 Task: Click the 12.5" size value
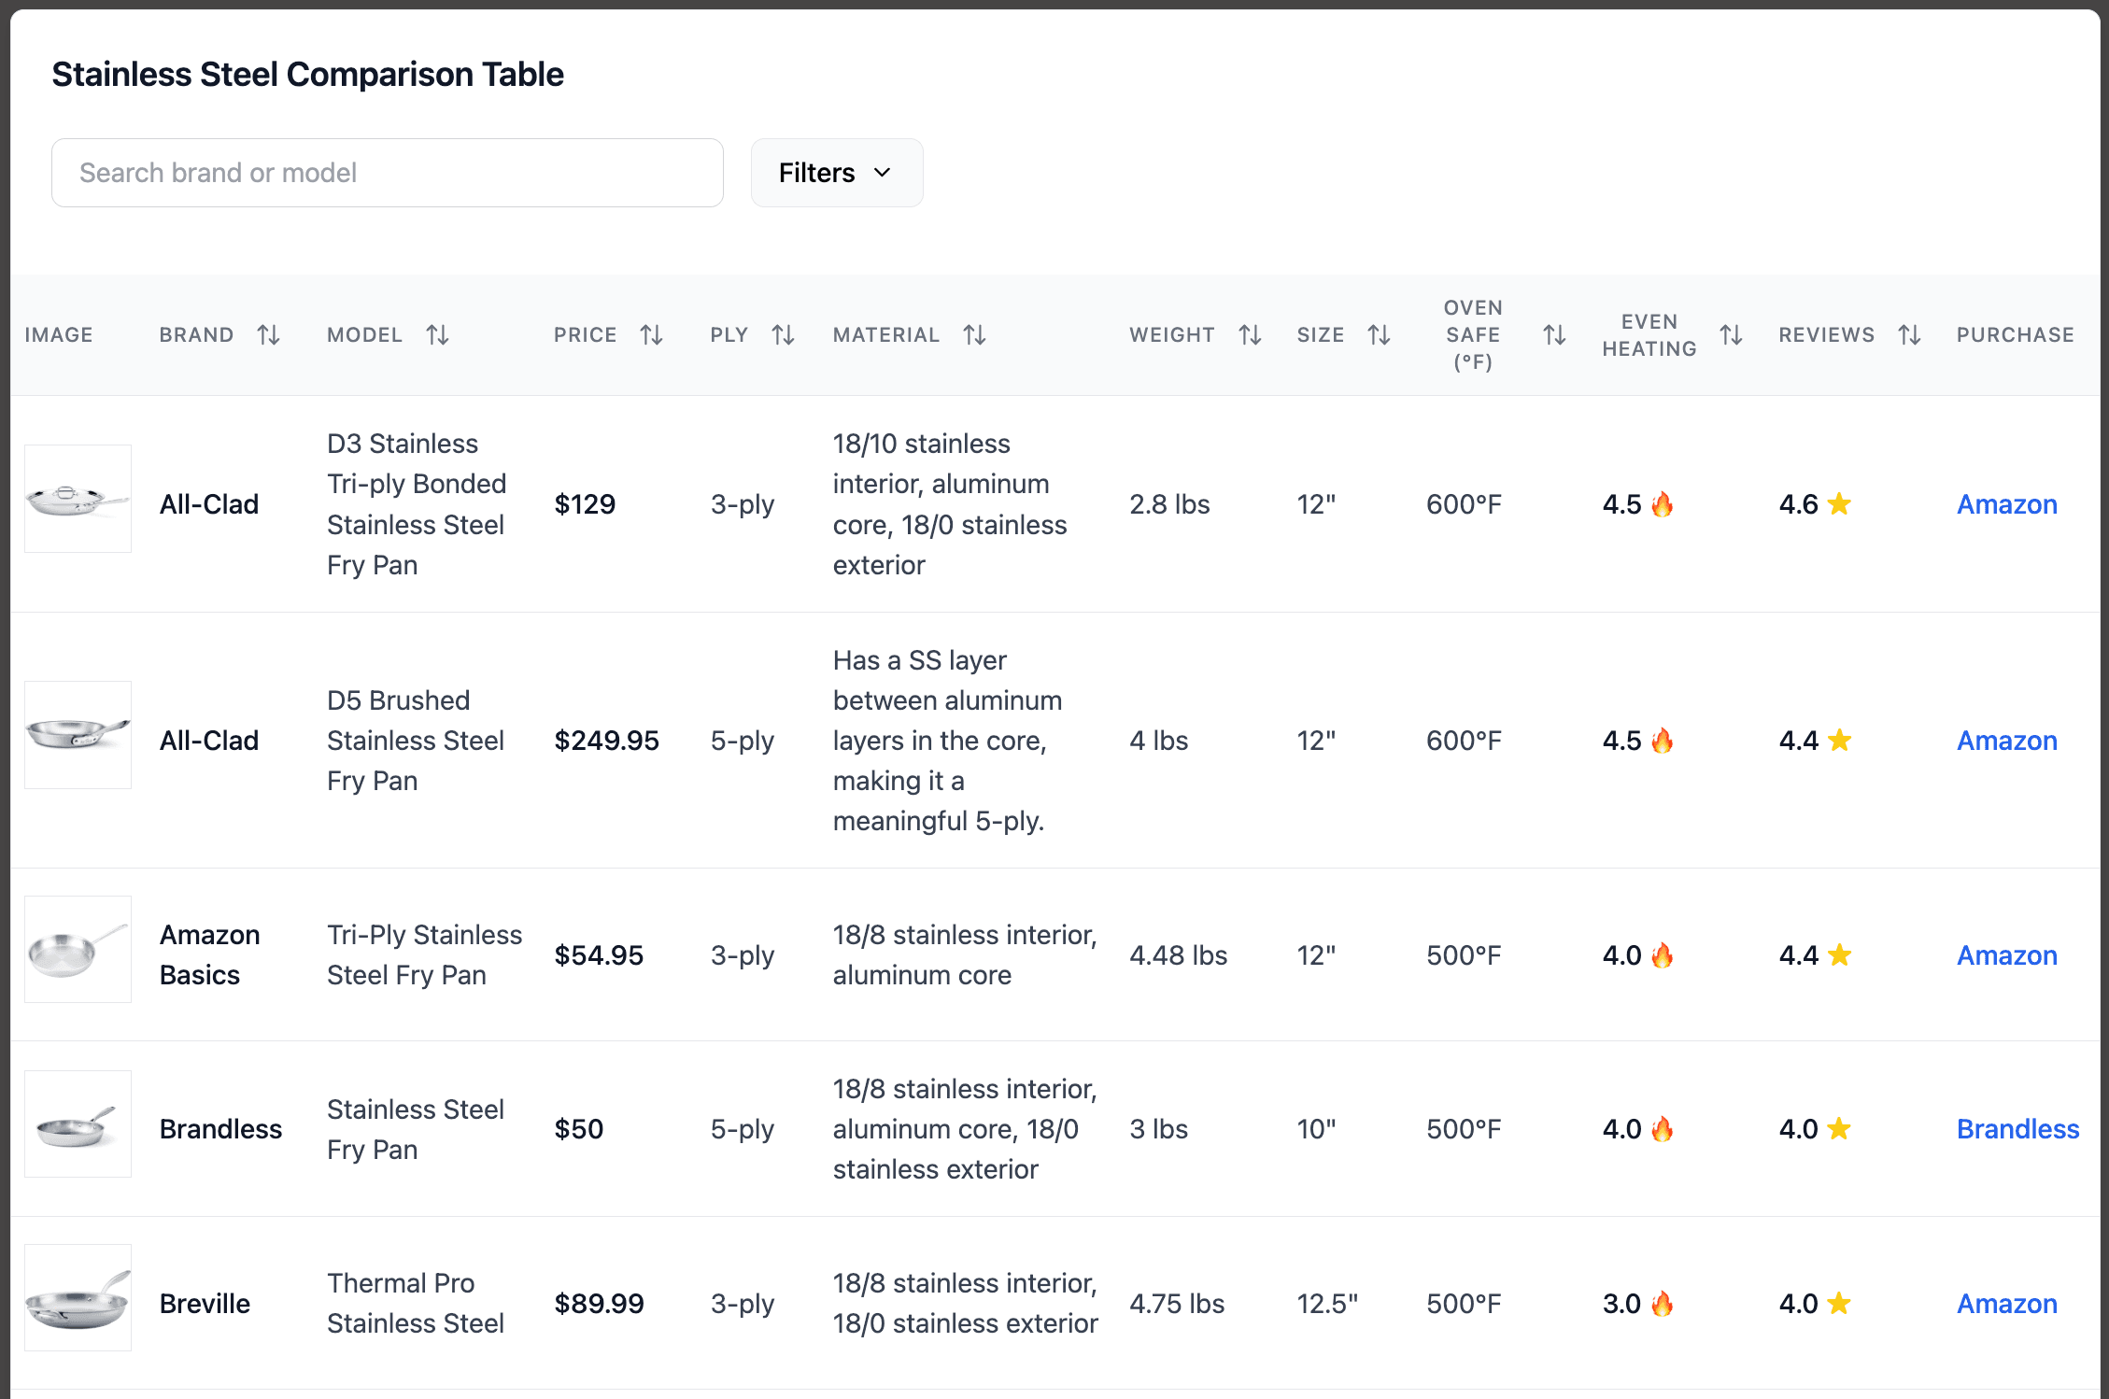1327,1304
